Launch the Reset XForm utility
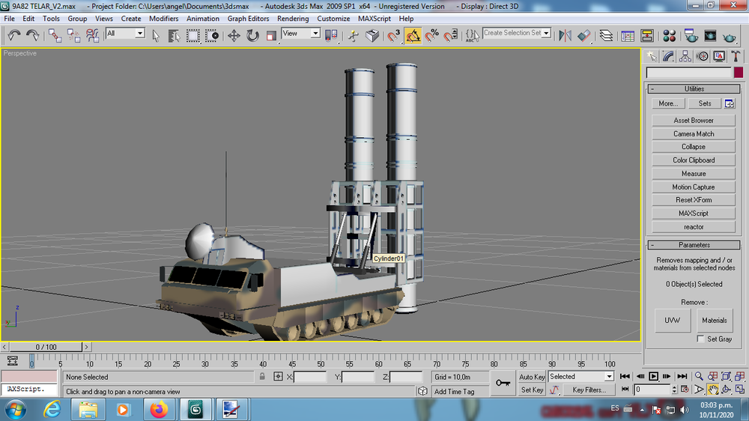The image size is (749, 421). click(x=694, y=200)
